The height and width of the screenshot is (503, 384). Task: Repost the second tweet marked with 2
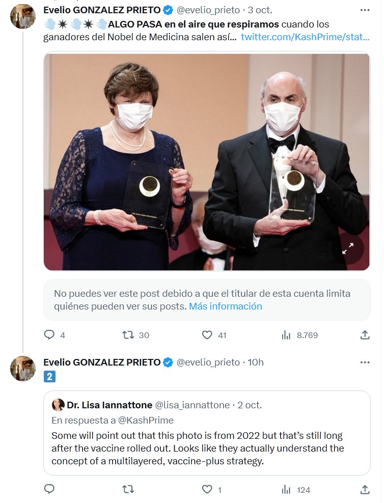click(x=128, y=489)
